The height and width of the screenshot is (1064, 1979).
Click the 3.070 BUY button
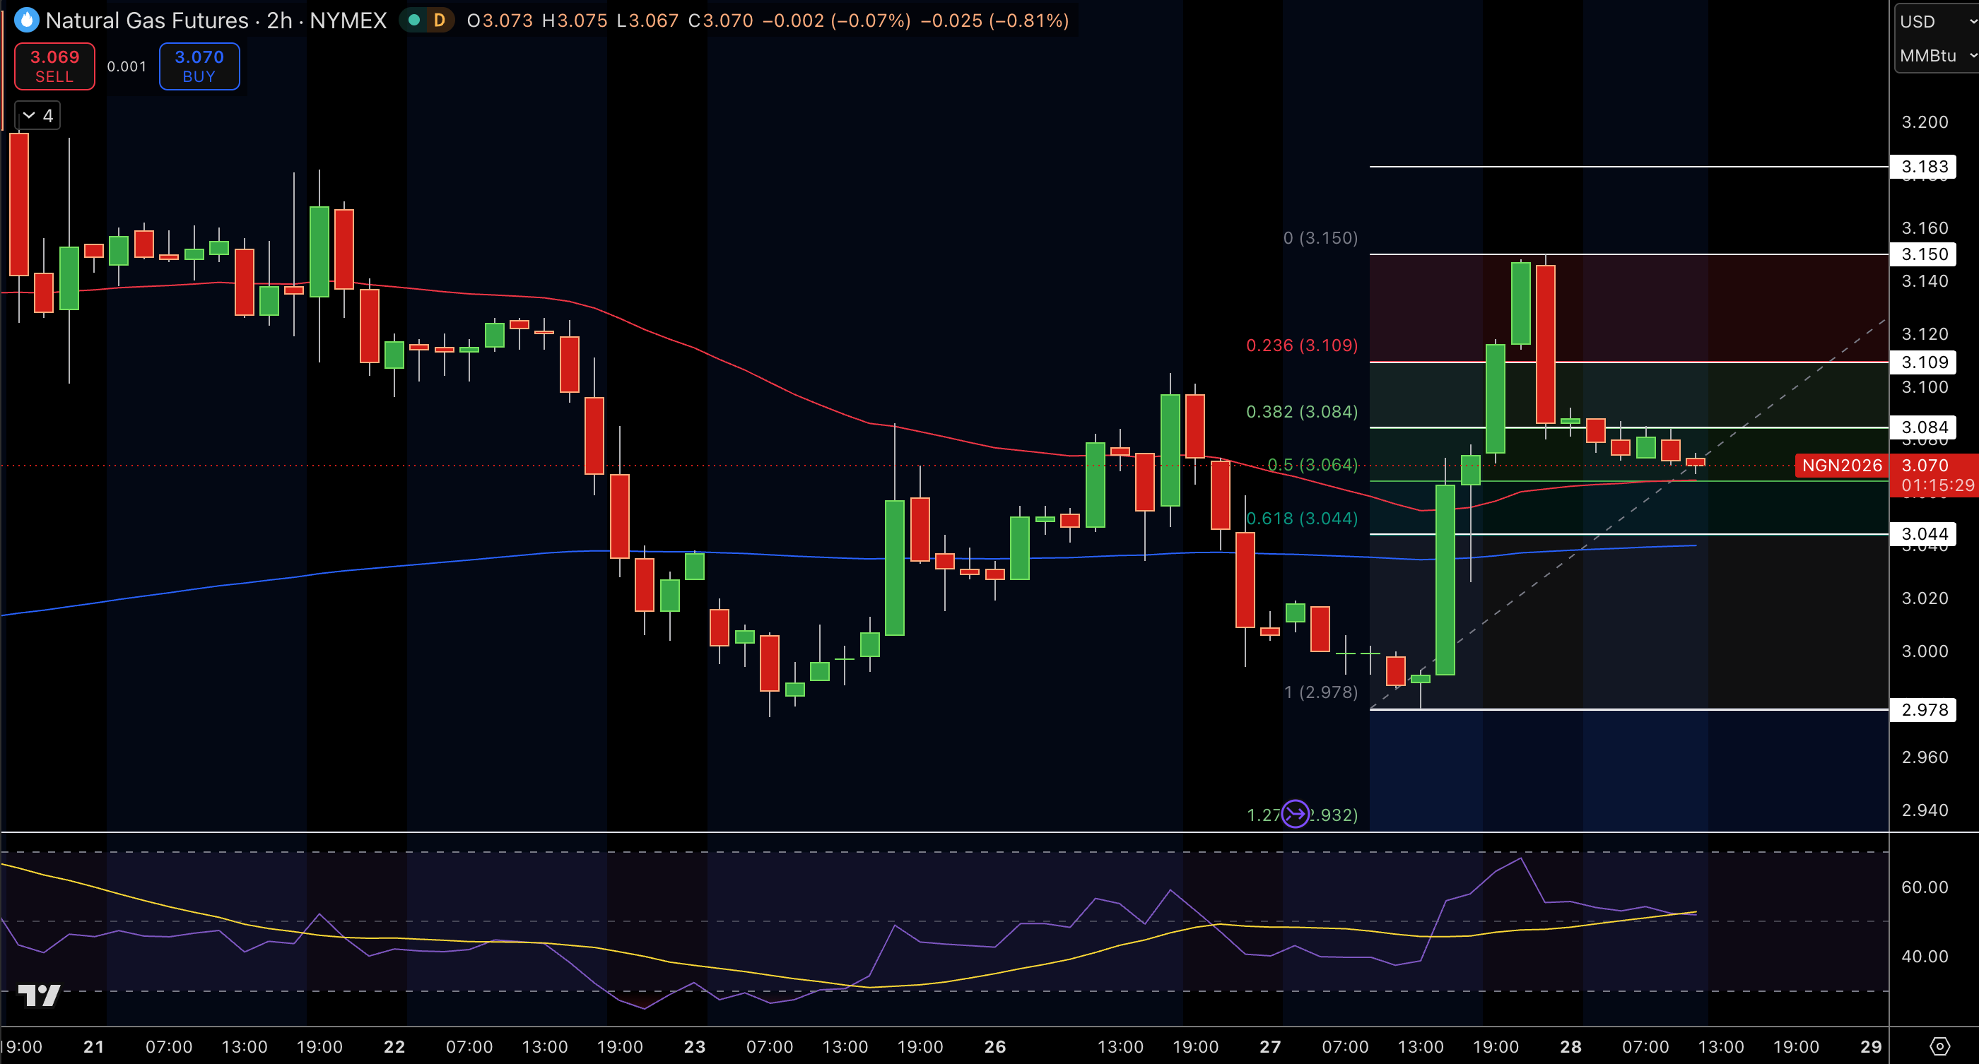[199, 66]
